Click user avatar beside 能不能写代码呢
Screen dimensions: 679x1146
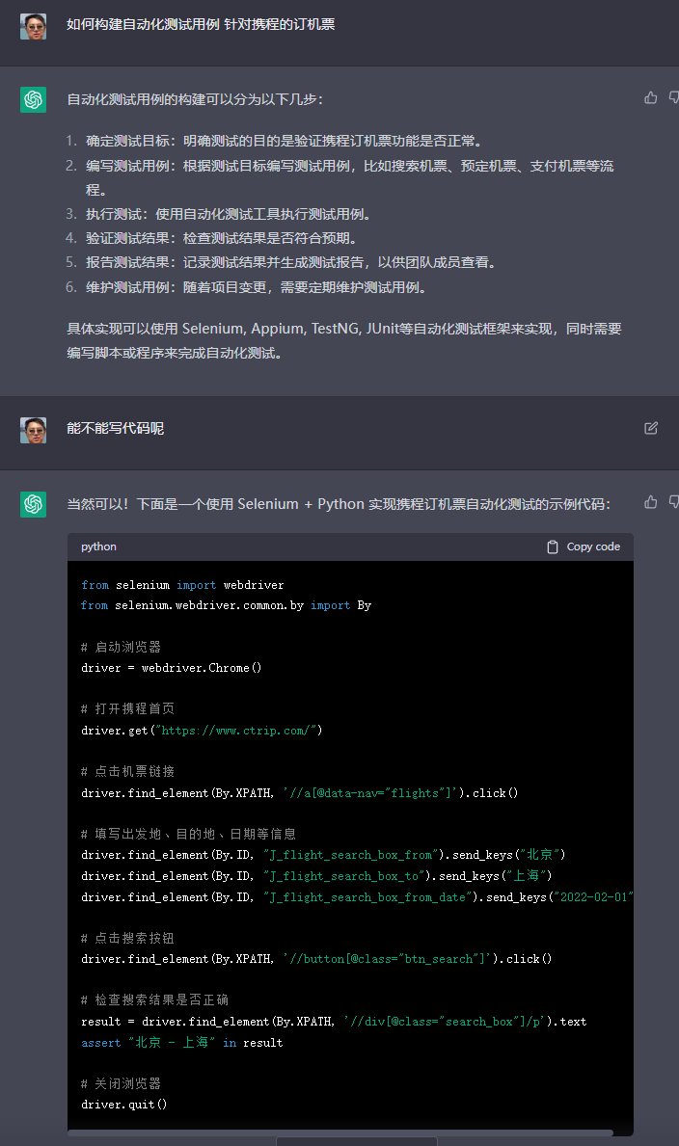click(x=33, y=431)
